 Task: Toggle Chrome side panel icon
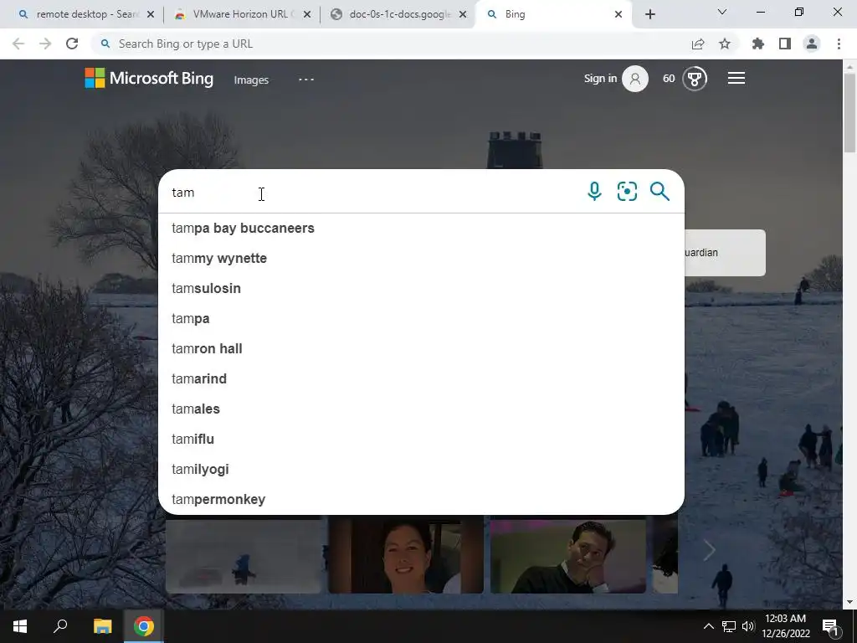click(785, 44)
